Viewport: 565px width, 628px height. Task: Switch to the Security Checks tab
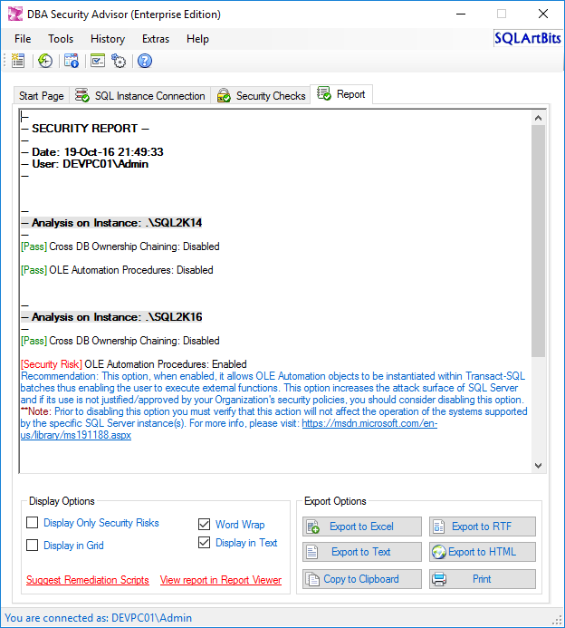(261, 96)
